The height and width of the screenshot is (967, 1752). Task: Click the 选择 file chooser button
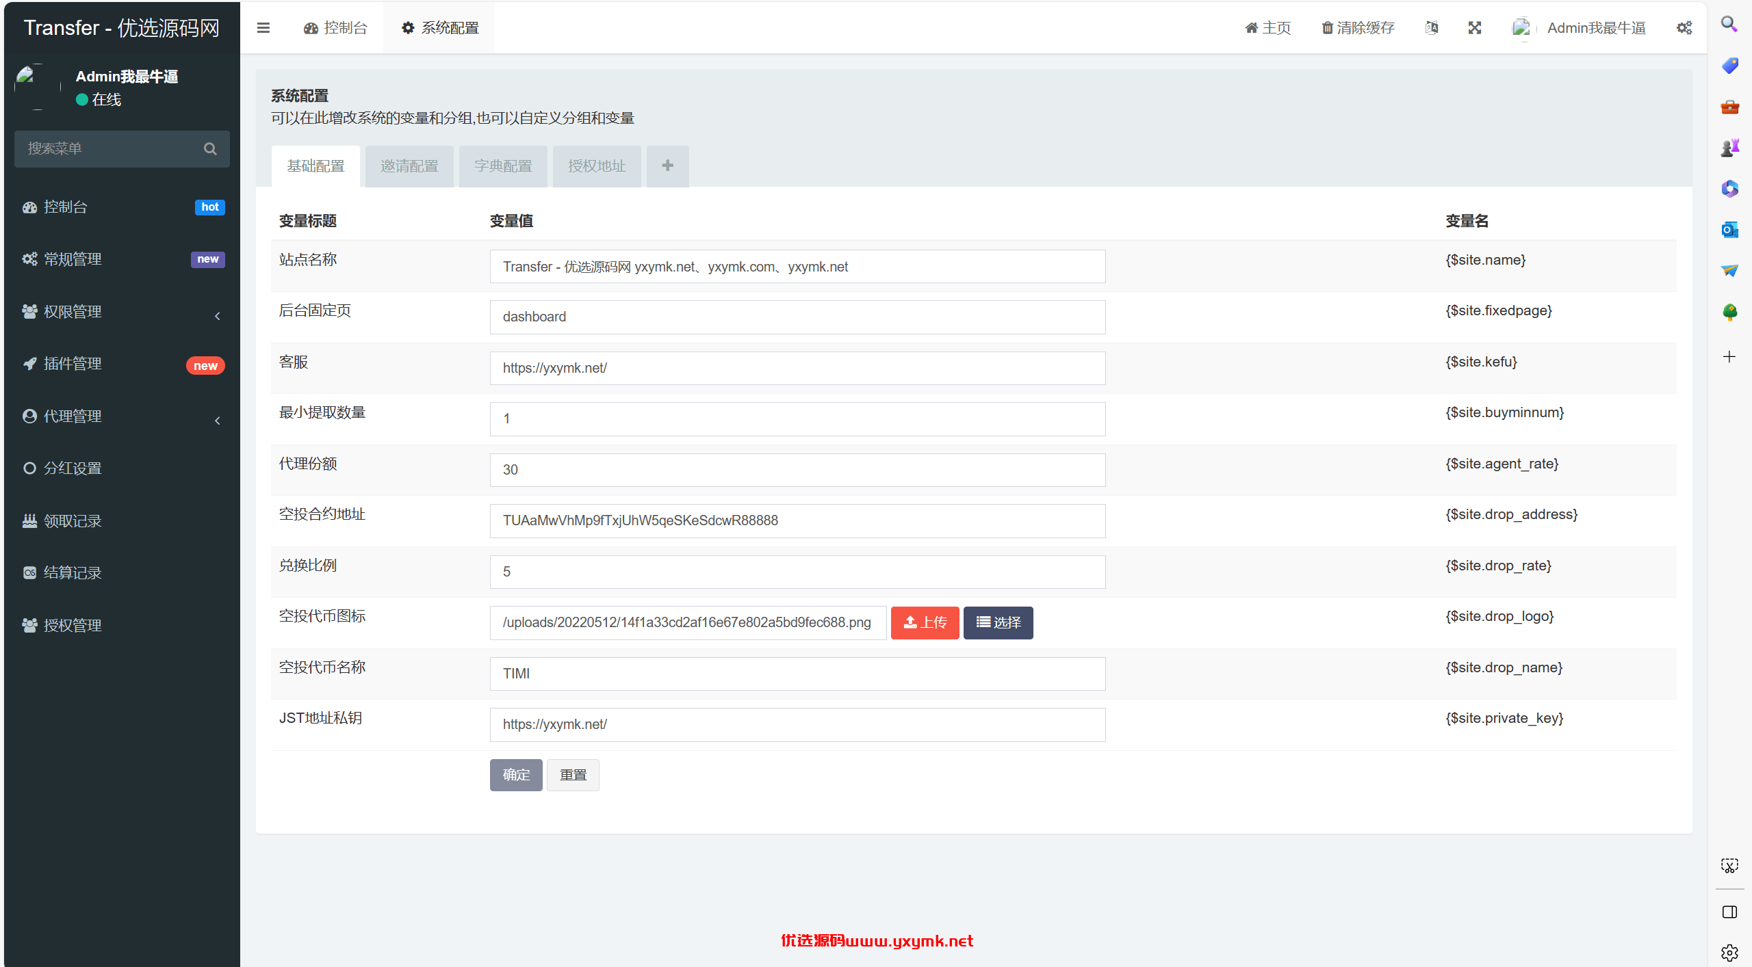pos(999,623)
